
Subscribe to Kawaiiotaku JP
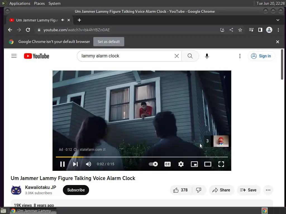point(76,190)
